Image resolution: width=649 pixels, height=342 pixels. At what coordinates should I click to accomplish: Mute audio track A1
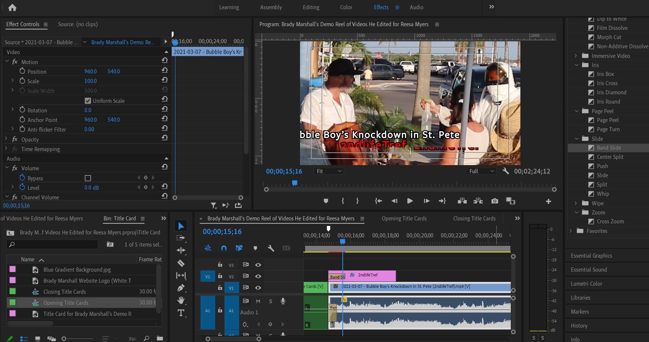258,301
